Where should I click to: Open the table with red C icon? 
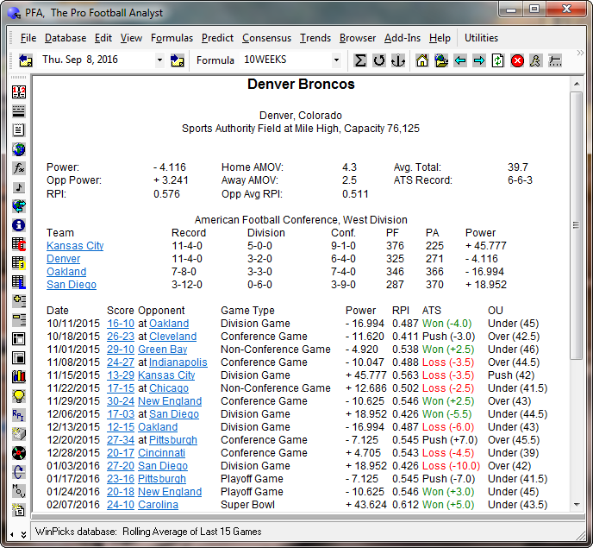point(19,244)
